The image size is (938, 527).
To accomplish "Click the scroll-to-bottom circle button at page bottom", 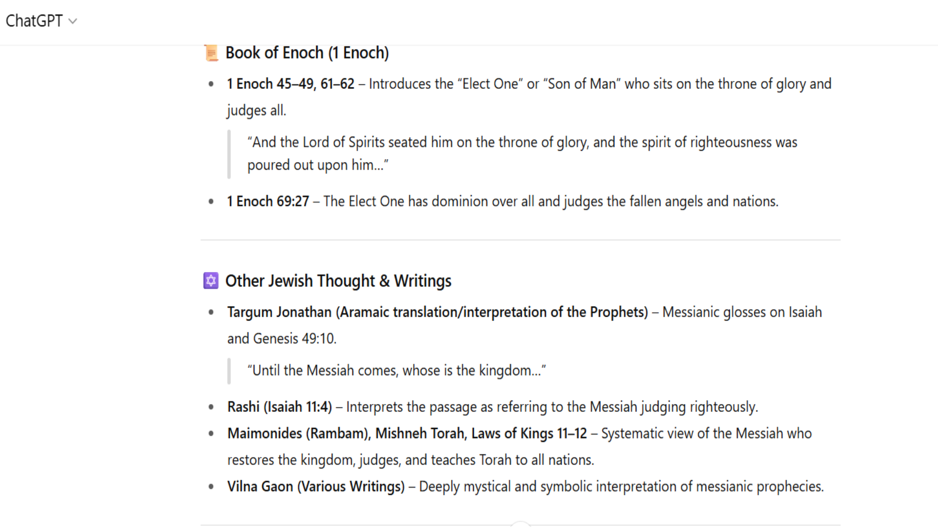I will 520,524.
